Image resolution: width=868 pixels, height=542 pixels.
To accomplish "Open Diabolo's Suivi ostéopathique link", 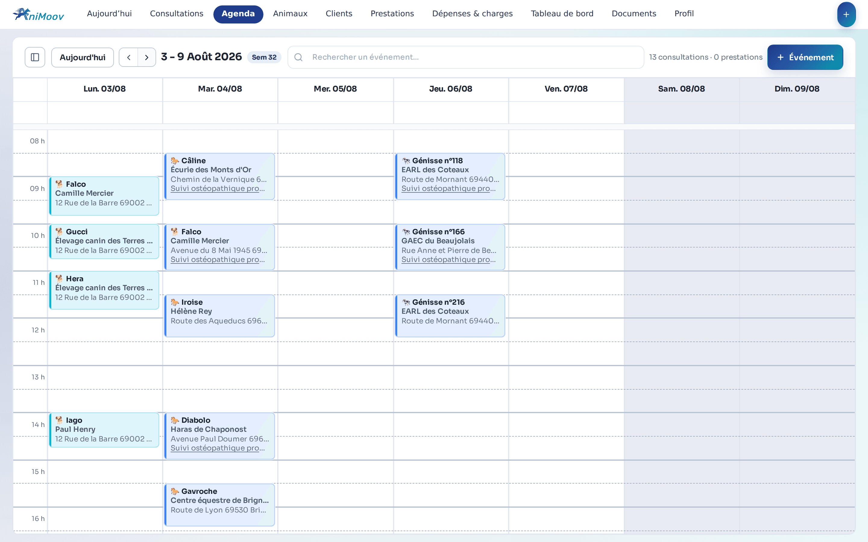I will coord(218,448).
